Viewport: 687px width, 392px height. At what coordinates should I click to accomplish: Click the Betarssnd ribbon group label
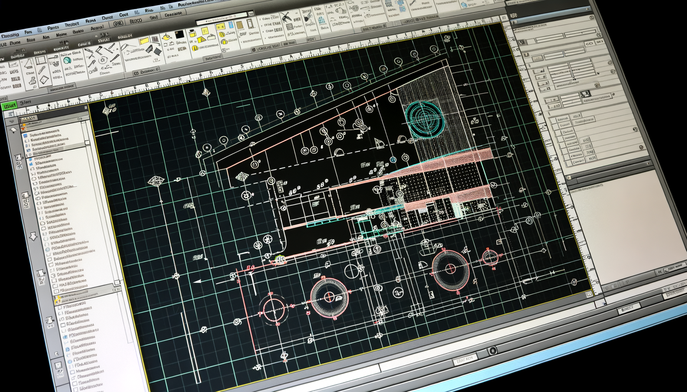point(214,57)
